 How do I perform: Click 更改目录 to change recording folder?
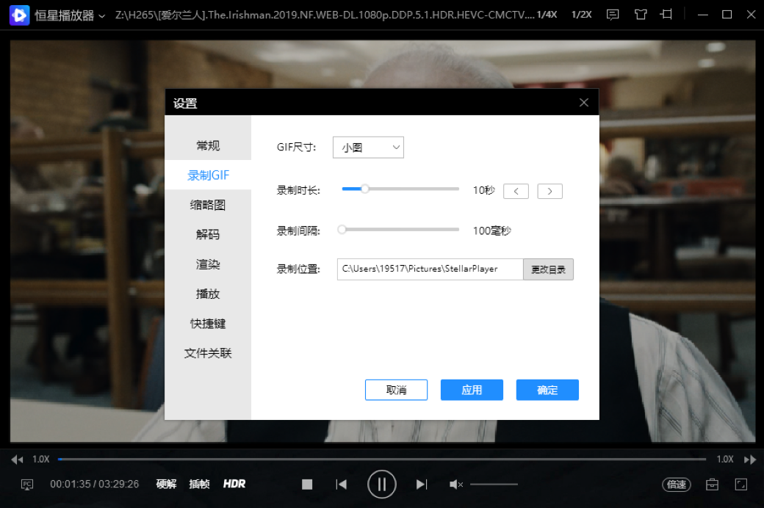click(548, 269)
